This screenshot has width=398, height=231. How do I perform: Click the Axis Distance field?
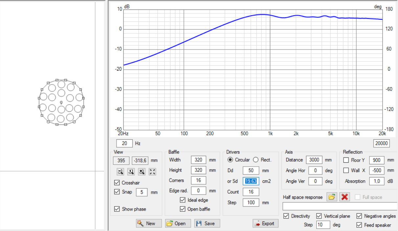click(314, 160)
